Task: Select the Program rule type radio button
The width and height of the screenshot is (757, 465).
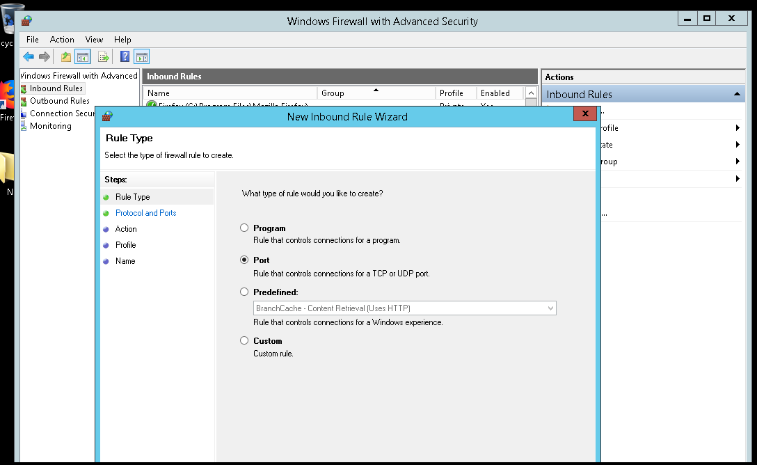Action: 244,228
